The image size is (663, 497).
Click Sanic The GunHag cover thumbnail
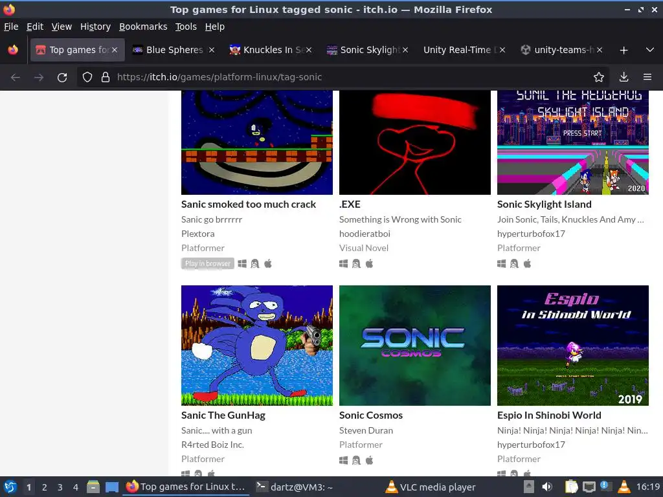pos(257,346)
